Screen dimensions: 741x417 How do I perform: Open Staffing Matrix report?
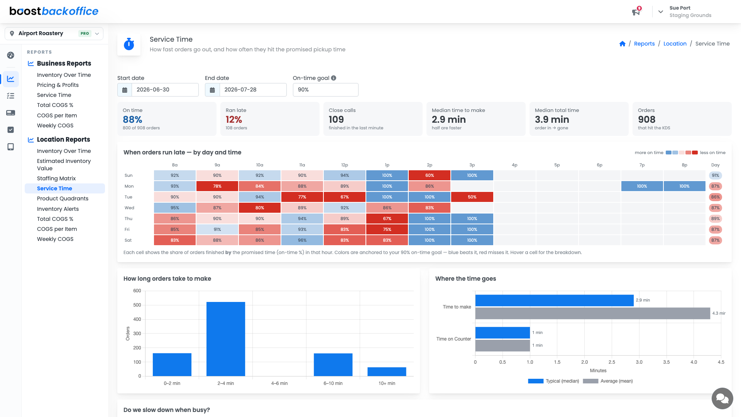point(56,179)
